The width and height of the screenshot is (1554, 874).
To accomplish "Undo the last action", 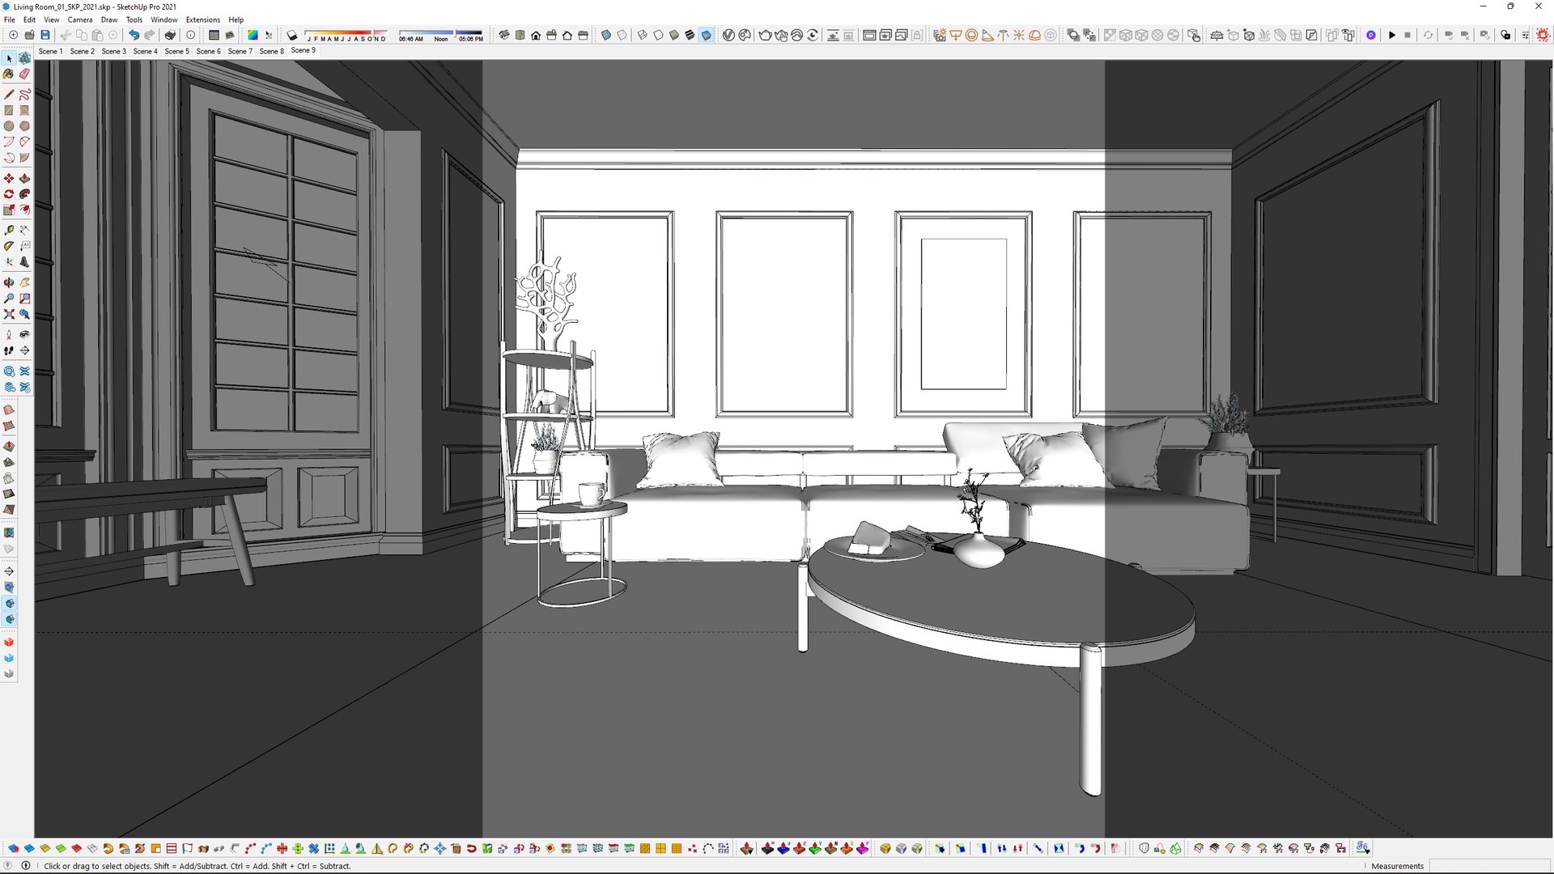I will (x=134, y=35).
